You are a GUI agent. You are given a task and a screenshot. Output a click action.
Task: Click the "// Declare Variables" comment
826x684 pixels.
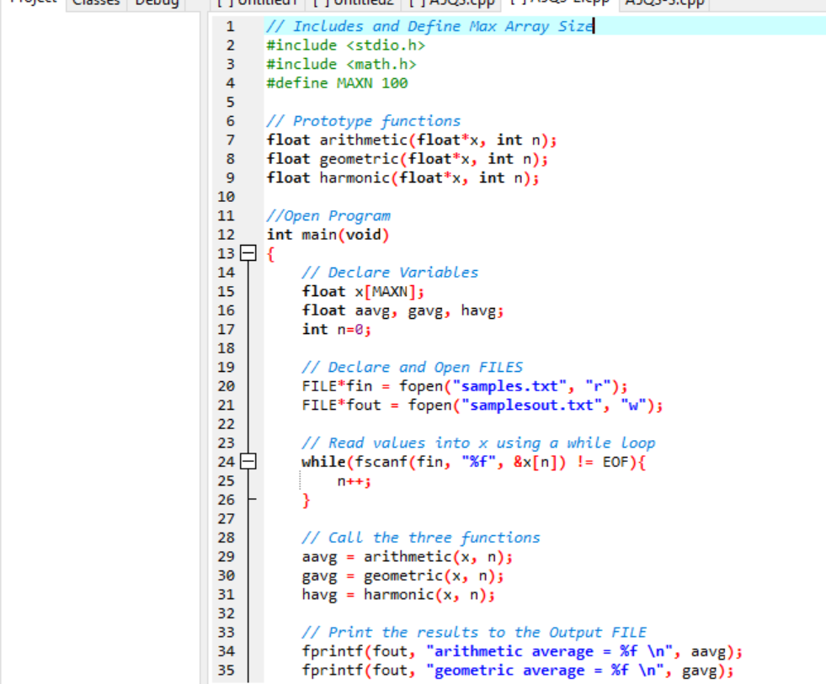click(390, 273)
